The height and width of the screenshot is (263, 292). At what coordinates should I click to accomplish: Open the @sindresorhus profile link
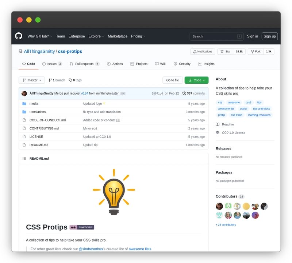pyautogui.click(x=91, y=249)
